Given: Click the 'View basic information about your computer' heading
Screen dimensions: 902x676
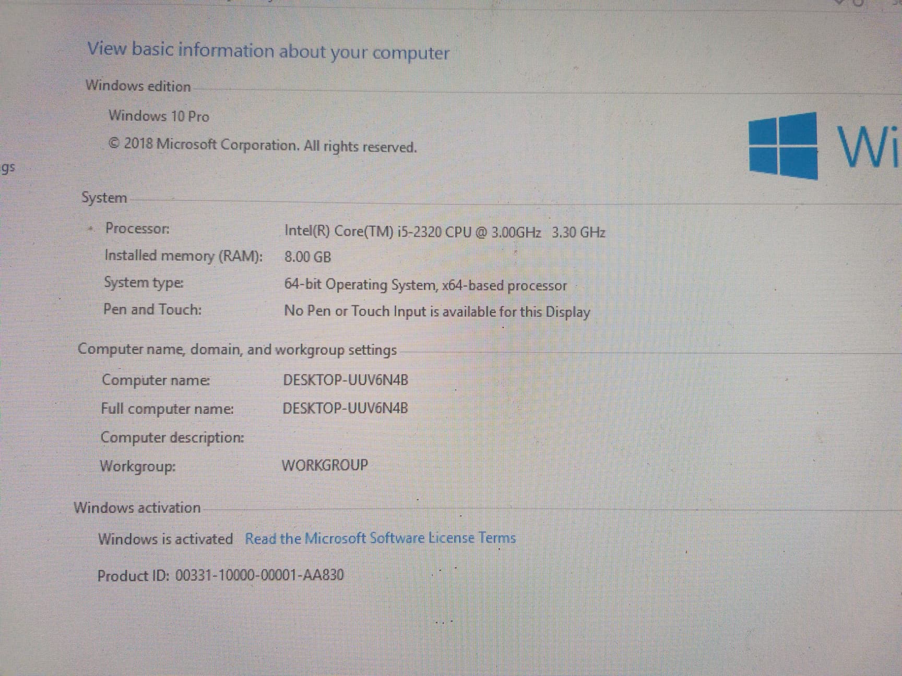Looking at the screenshot, I should pyautogui.click(x=268, y=51).
